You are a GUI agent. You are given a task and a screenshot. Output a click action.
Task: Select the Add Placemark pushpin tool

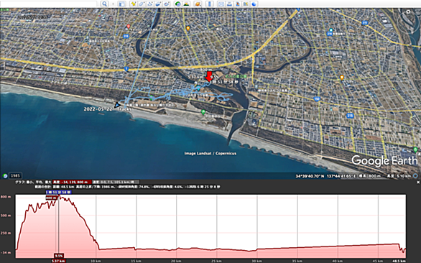coord(133,4)
